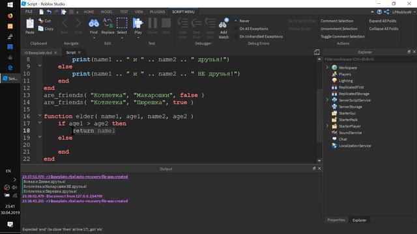Open Find with the binoculars icon
Image resolution: width=417 pixels, height=234 pixels.
94,23
